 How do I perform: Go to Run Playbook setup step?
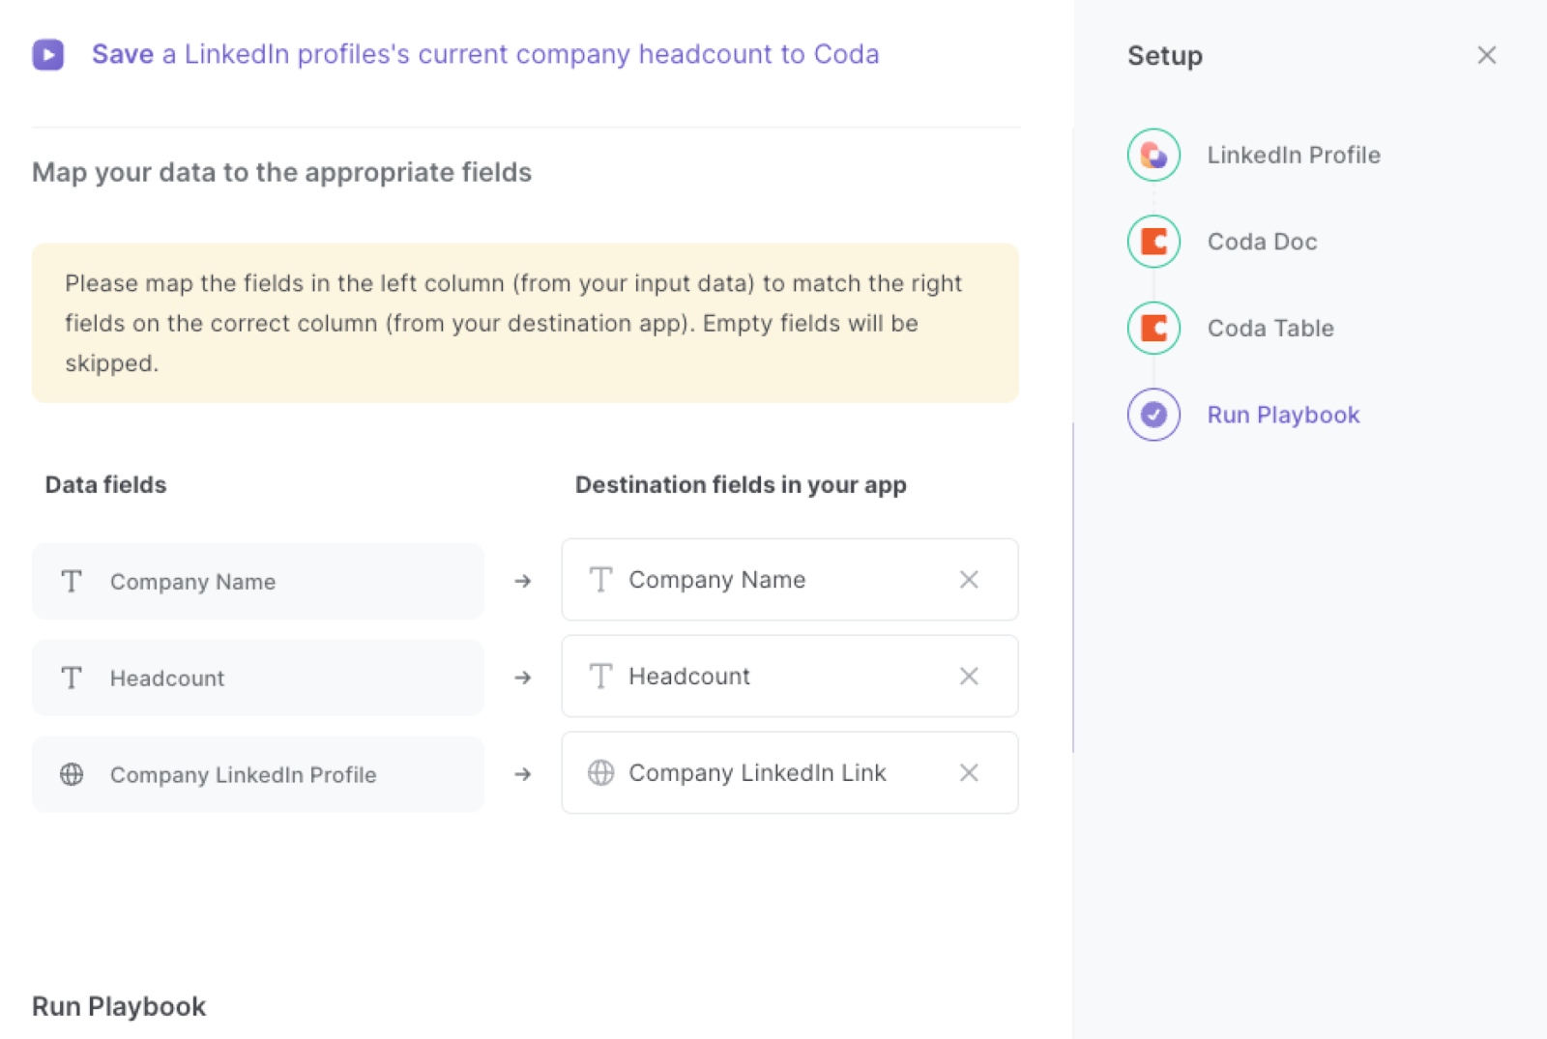(x=1283, y=415)
